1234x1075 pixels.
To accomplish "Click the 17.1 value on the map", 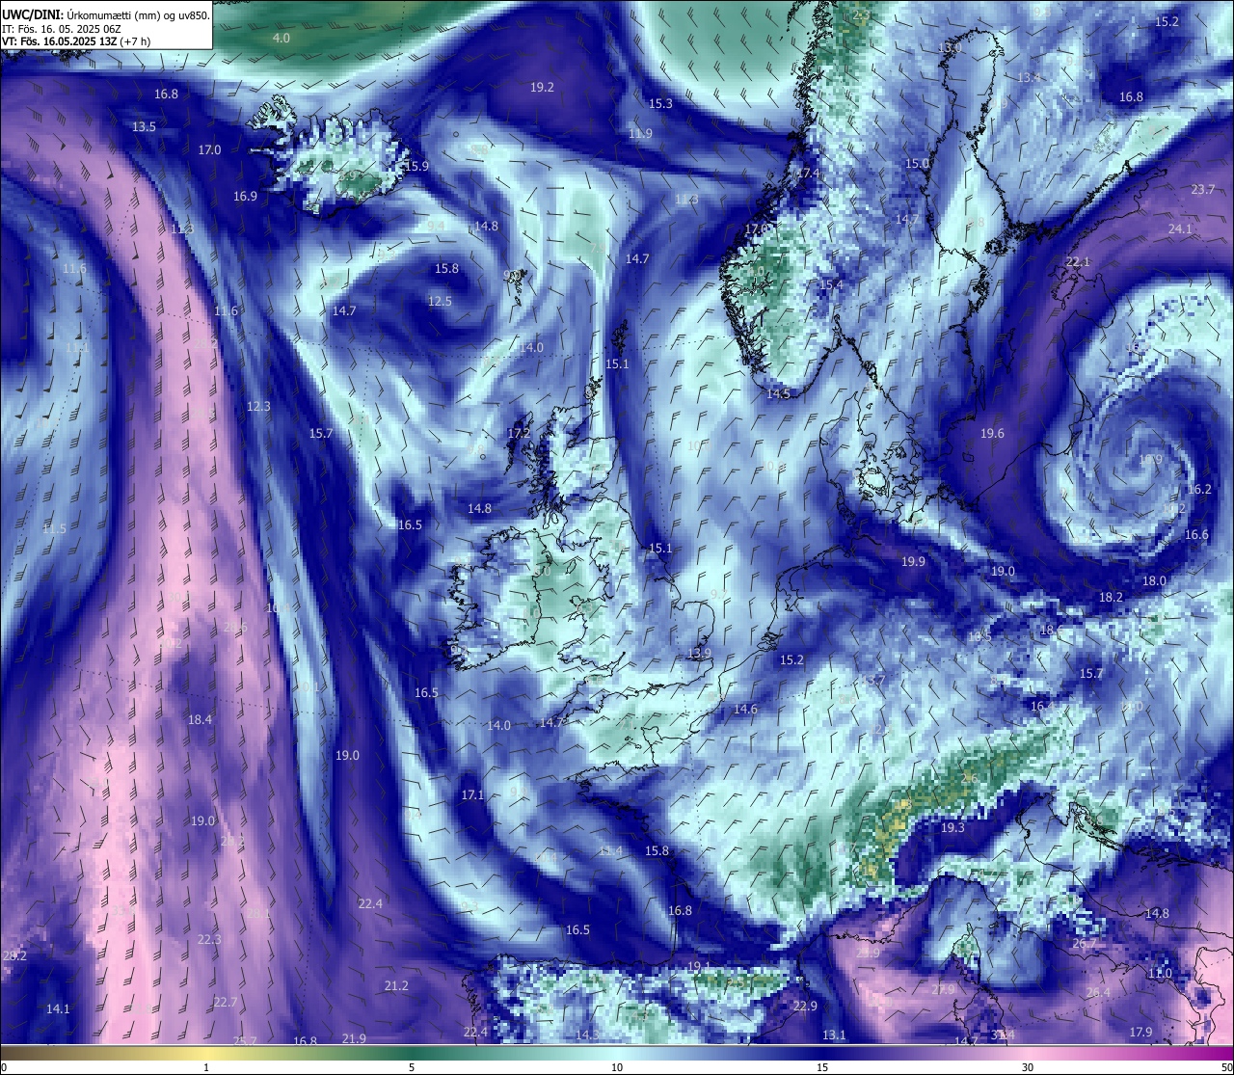I will click(x=472, y=794).
